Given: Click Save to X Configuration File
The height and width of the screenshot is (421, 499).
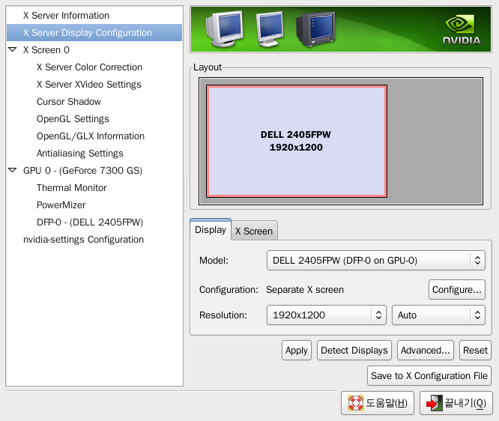Looking at the screenshot, I should (429, 376).
